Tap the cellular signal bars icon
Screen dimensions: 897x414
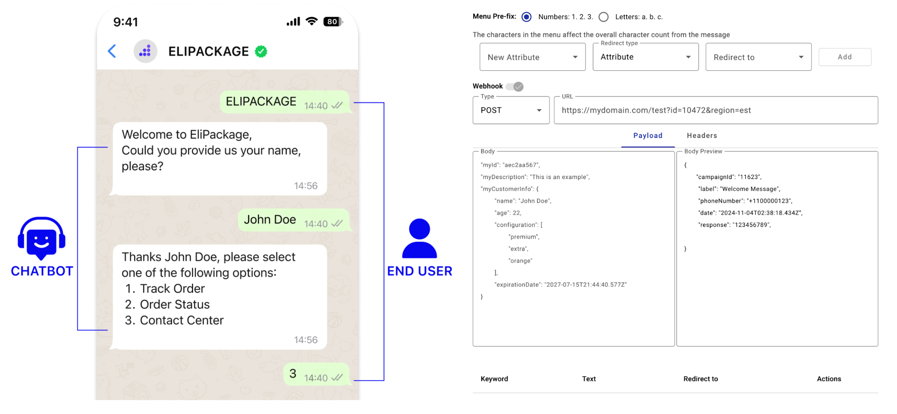point(293,22)
